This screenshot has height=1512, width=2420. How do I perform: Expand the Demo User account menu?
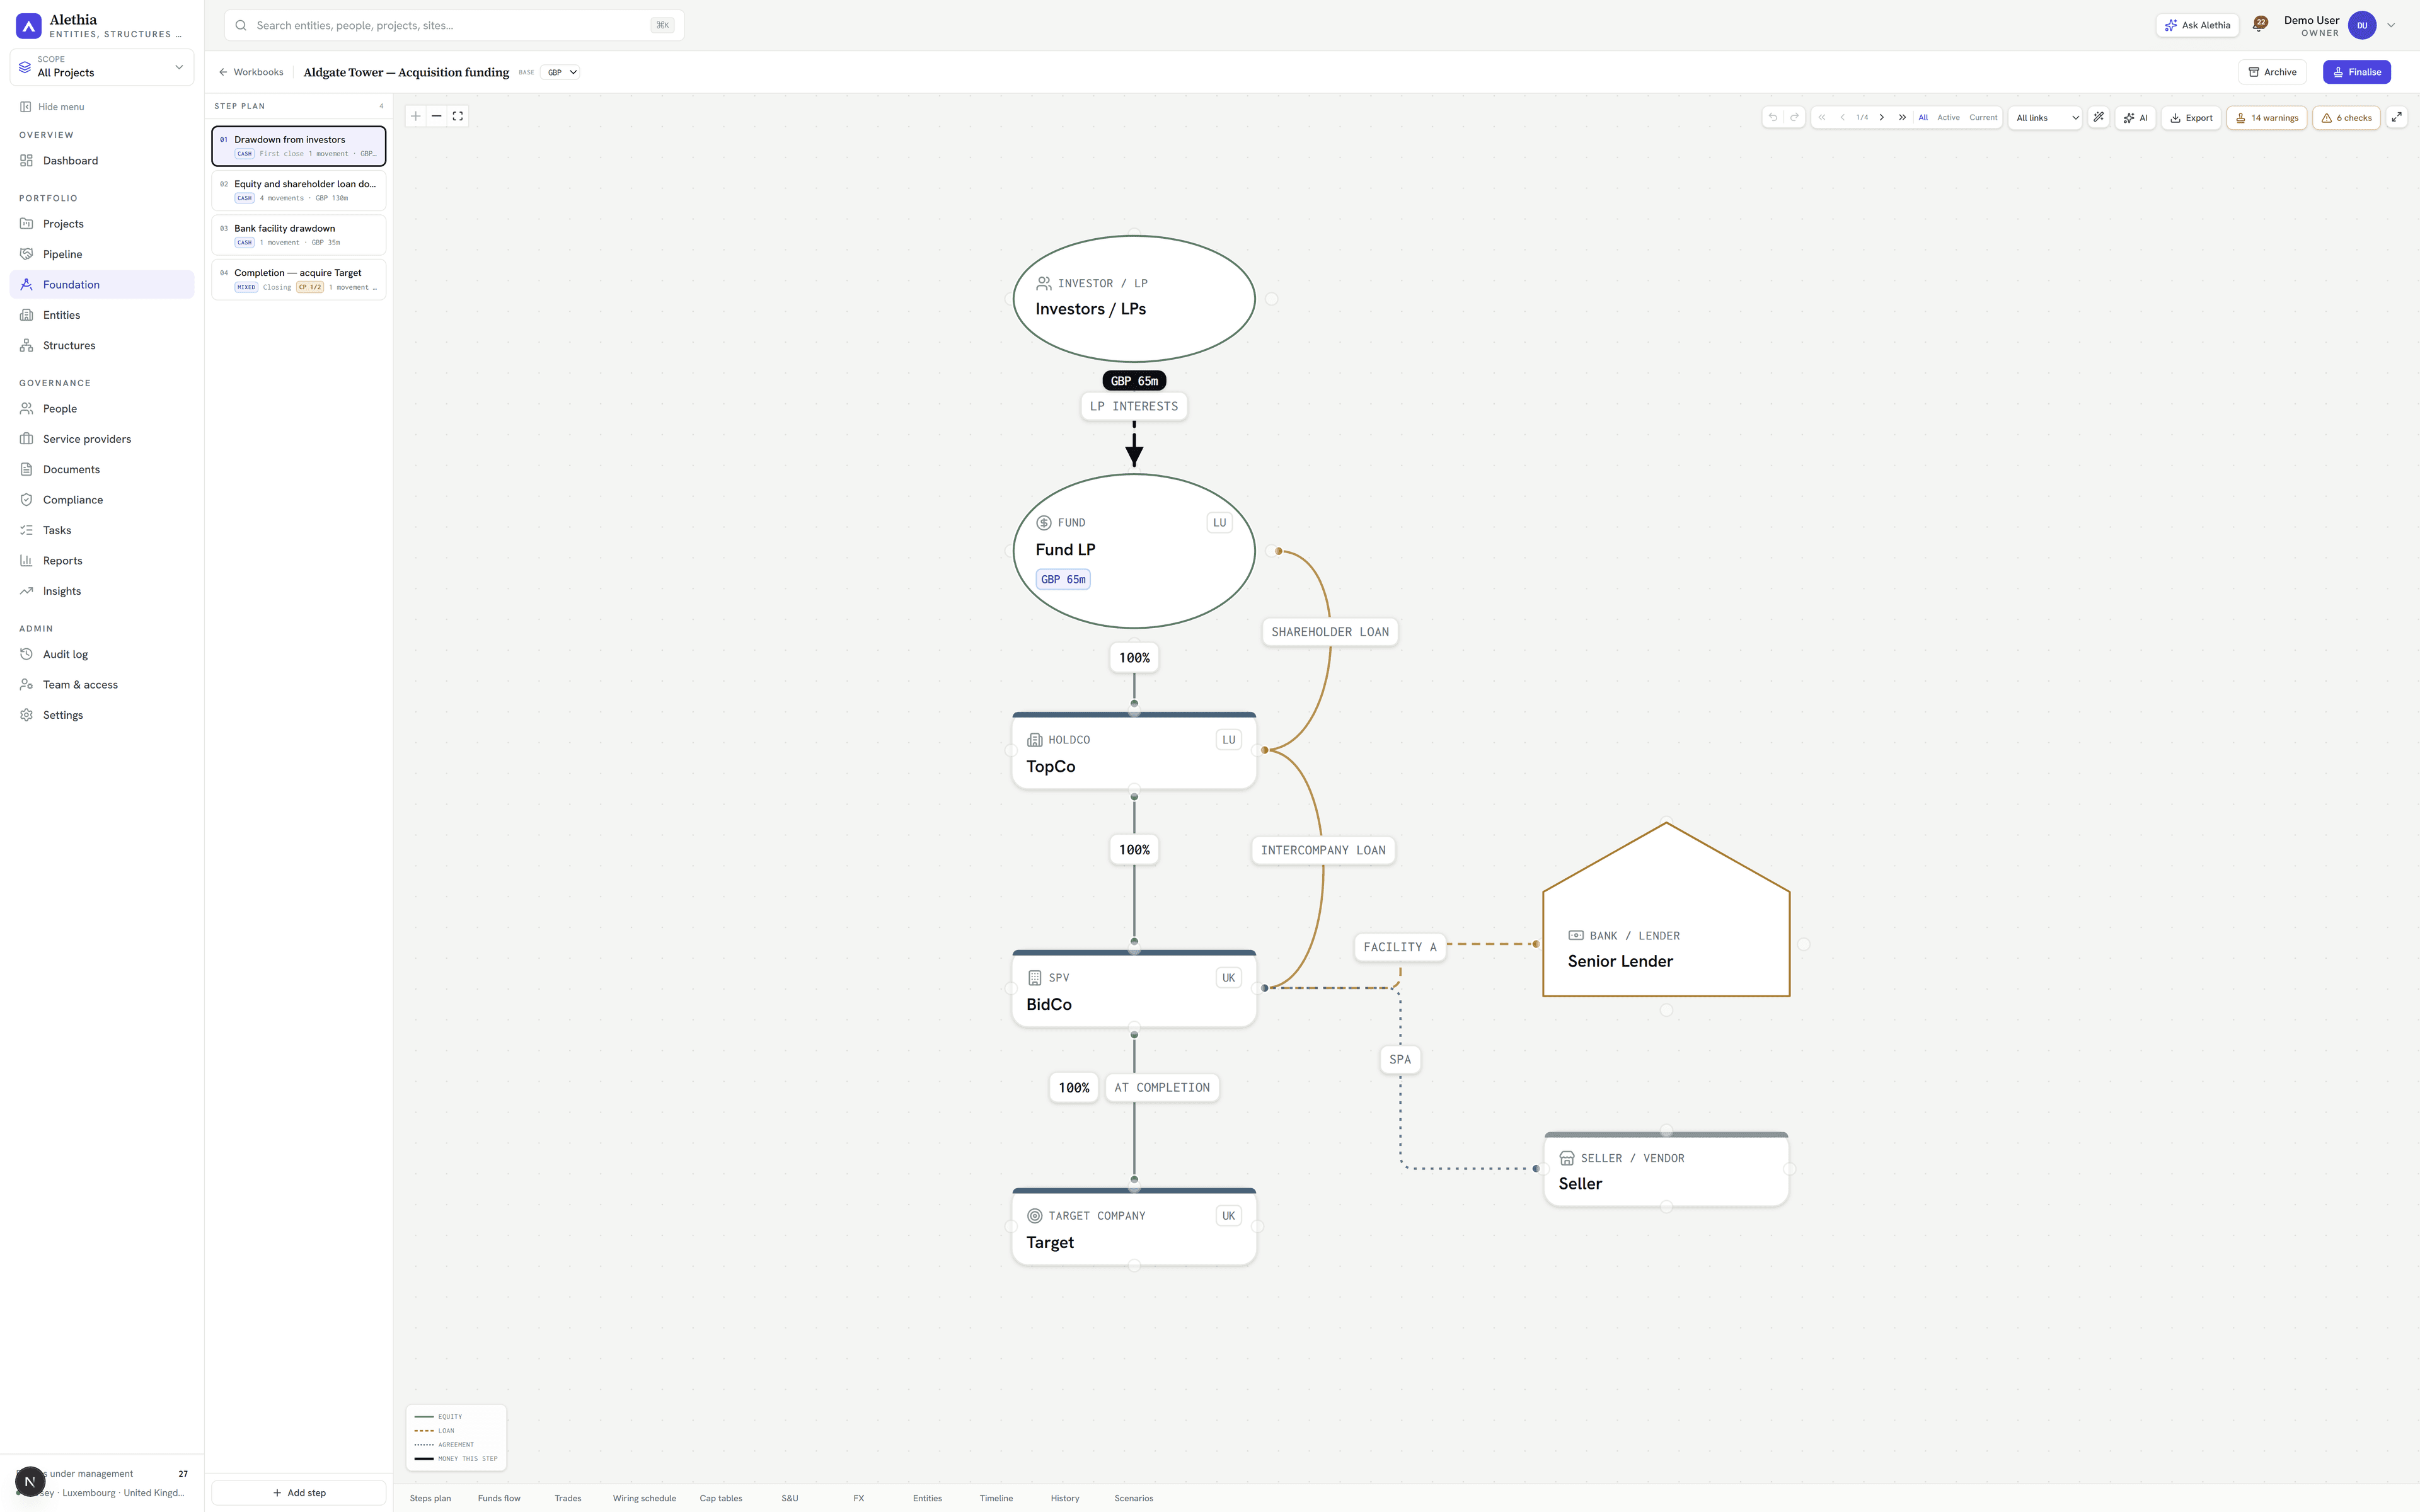coord(2340,26)
